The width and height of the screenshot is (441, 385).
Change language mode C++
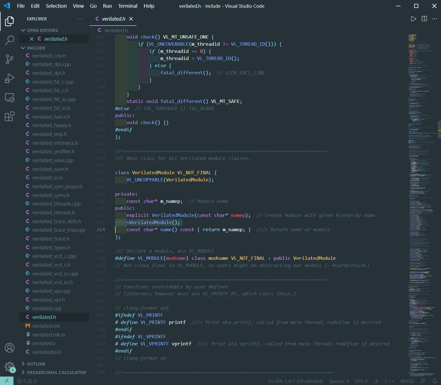389,381
